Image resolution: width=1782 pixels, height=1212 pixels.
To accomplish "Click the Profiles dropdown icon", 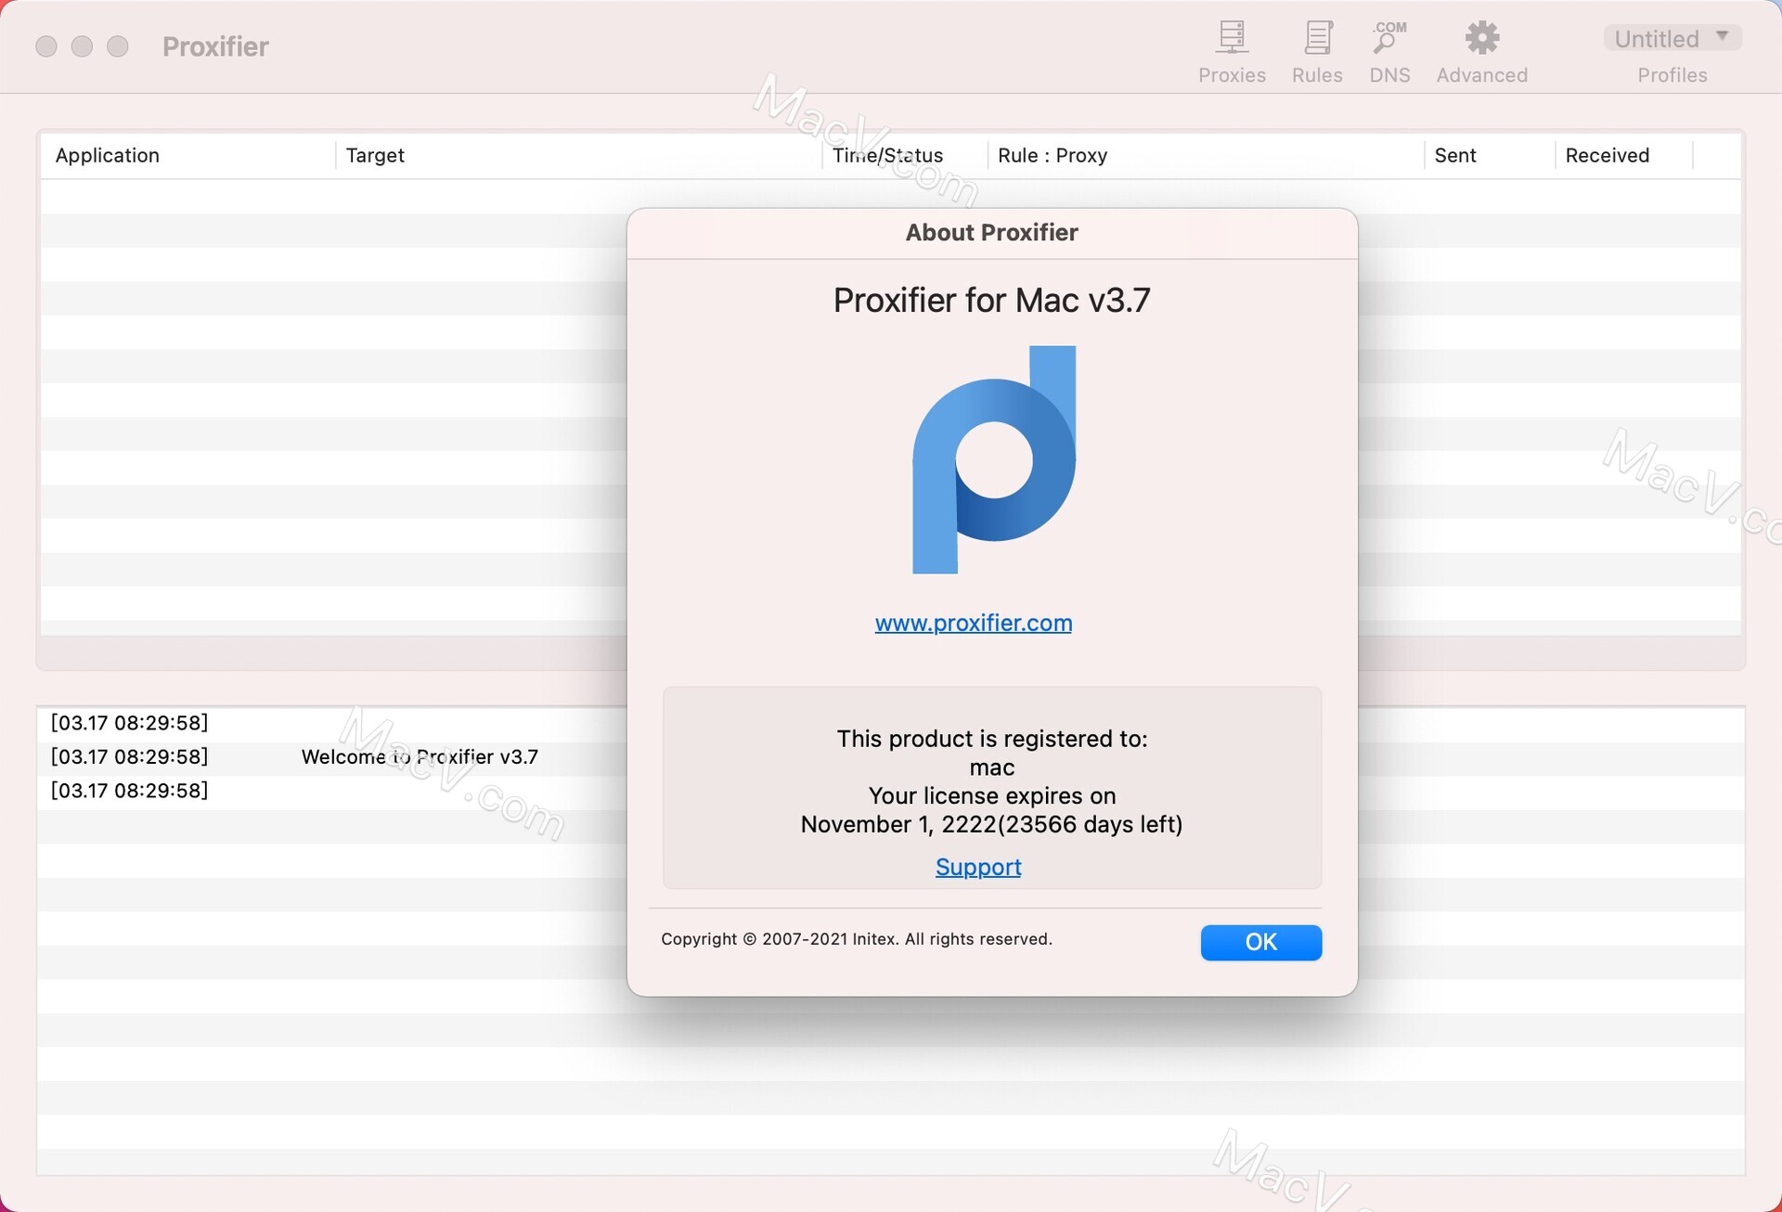I will [x=1724, y=38].
